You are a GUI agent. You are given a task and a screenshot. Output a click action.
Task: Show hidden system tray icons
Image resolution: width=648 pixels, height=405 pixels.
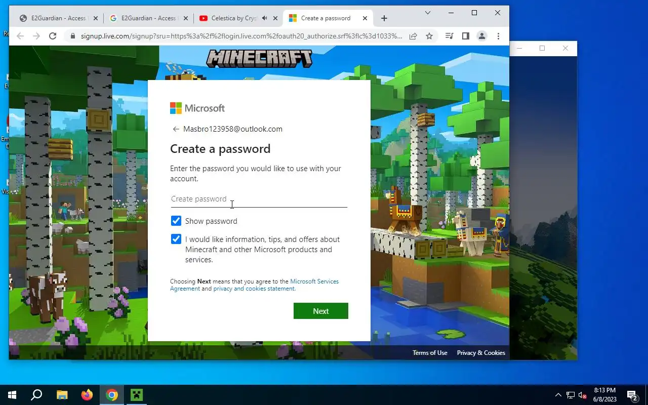tap(558, 395)
